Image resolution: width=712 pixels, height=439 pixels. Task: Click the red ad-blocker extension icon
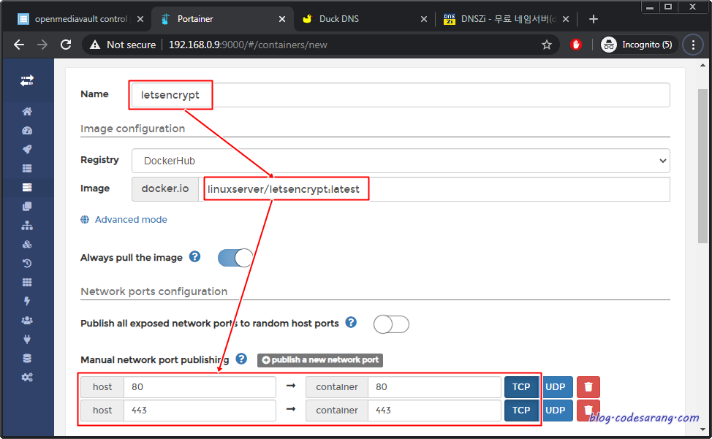(576, 45)
